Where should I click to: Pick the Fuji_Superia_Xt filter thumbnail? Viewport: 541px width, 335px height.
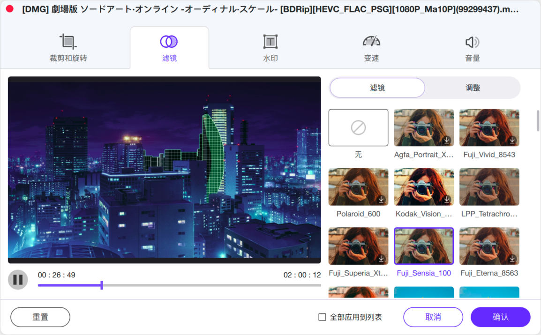coord(358,246)
